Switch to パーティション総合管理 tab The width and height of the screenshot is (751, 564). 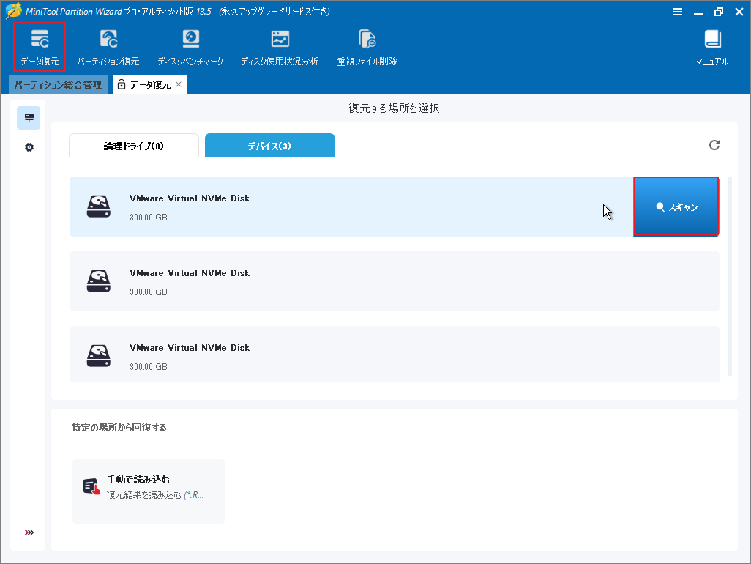pyautogui.click(x=58, y=84)
